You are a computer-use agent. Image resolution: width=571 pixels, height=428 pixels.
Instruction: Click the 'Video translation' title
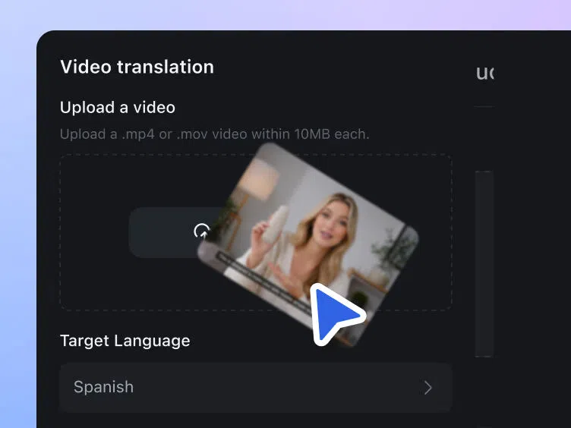click(137, 67)
